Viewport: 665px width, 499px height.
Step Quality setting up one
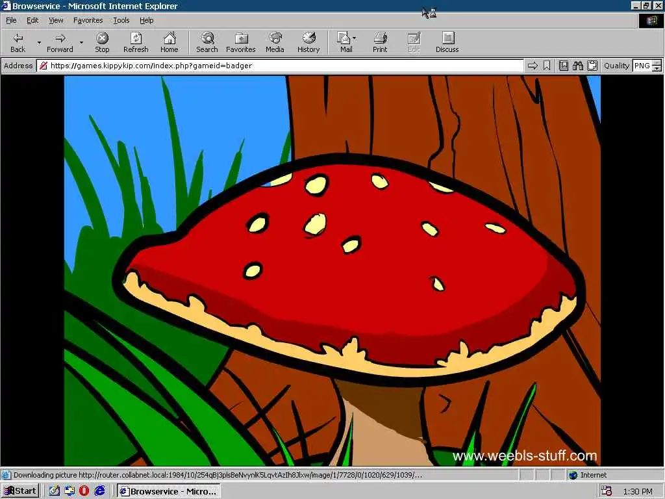pyautogui.click(x=657, y=63)
